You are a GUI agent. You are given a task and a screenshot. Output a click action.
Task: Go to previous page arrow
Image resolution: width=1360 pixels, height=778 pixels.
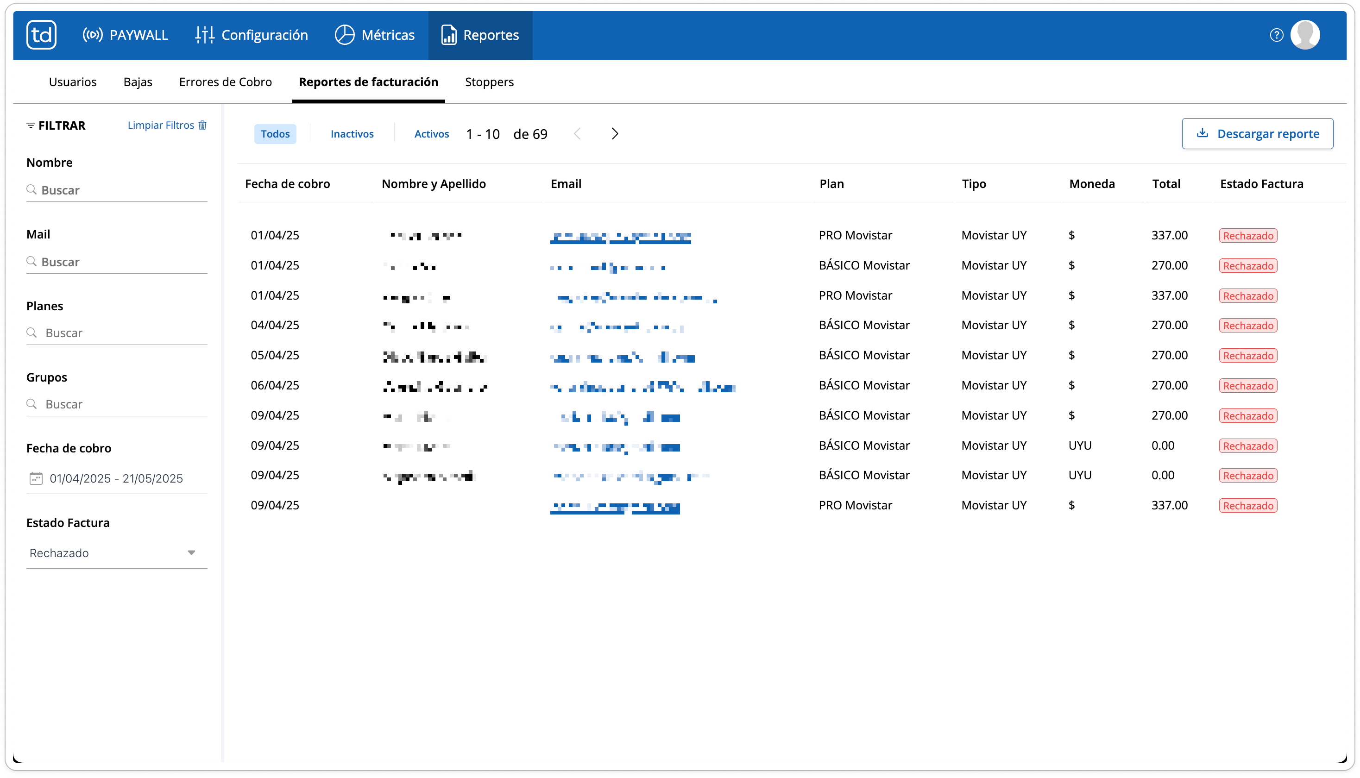[x=577, y=133]
